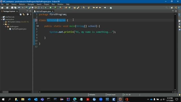The width and height of the screenshot is (181, 102).
Task: Click the green Run button in toolbar
Action: coord(50,8)
